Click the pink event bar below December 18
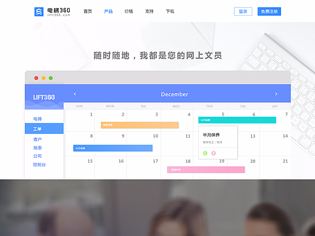The width and height of the screenshot is (315, 236). [x=206, y=169]
